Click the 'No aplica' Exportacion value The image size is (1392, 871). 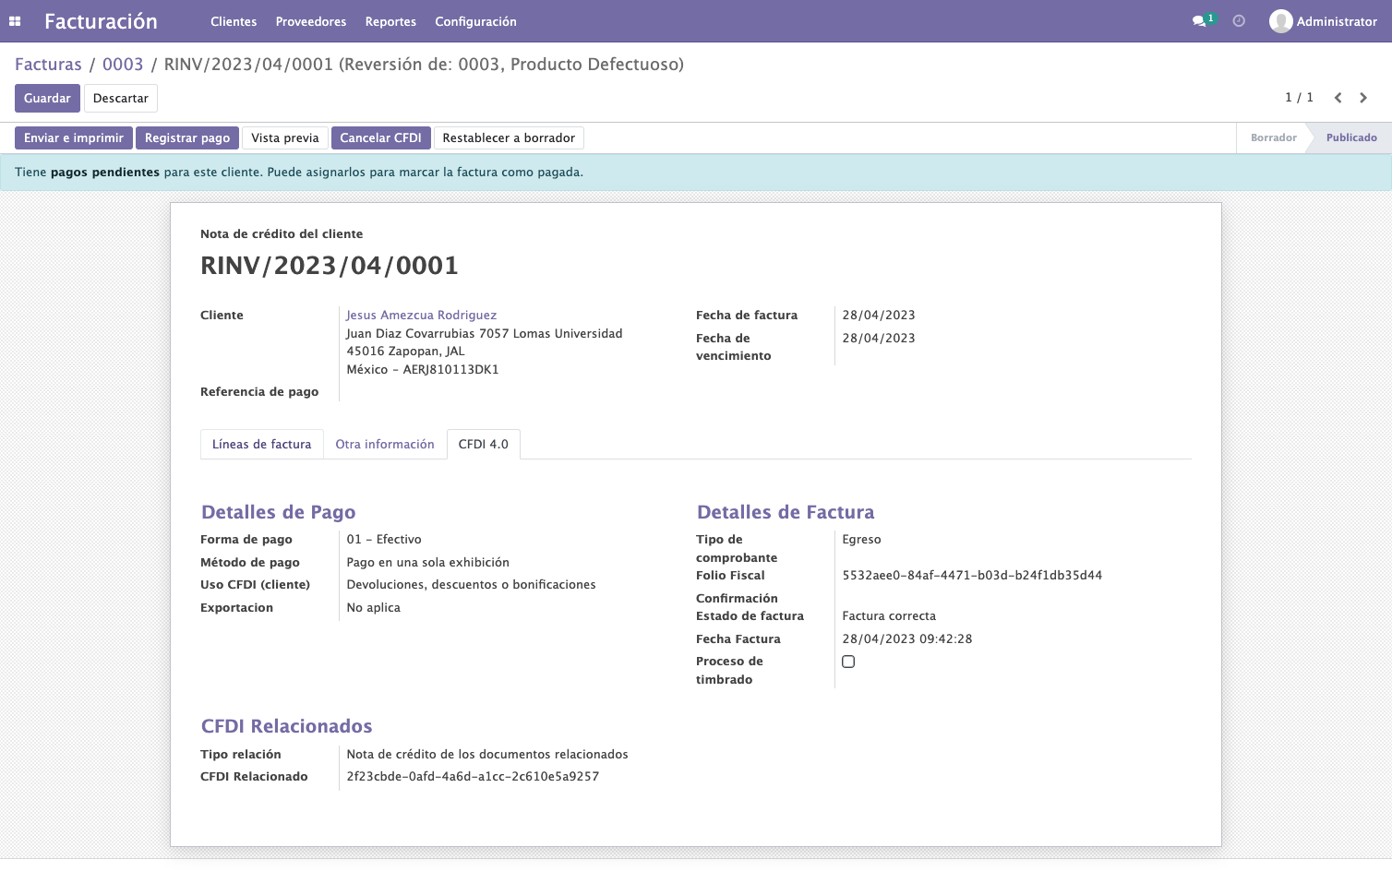(374, 608)
